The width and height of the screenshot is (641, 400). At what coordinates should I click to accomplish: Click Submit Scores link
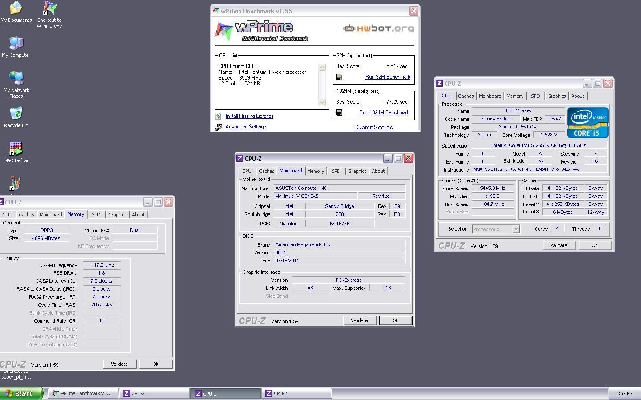(373, 128)
